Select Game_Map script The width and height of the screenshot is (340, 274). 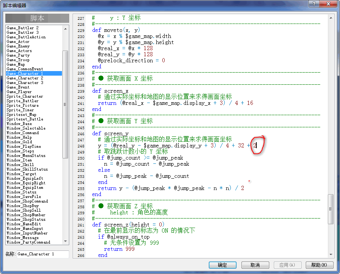pos(16,64)
